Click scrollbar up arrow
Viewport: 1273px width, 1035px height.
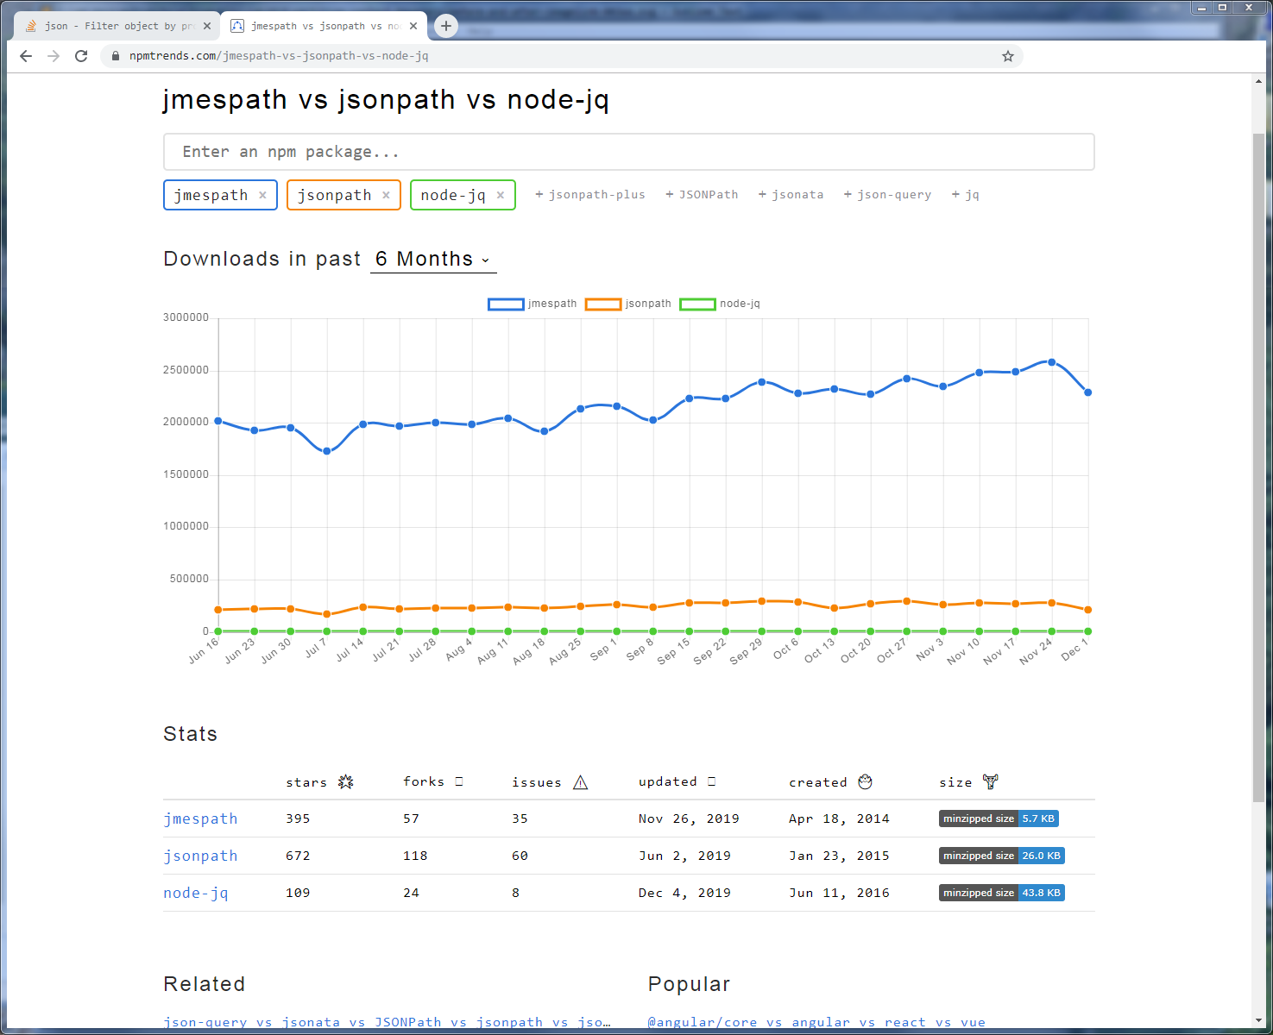(1258, 82)
